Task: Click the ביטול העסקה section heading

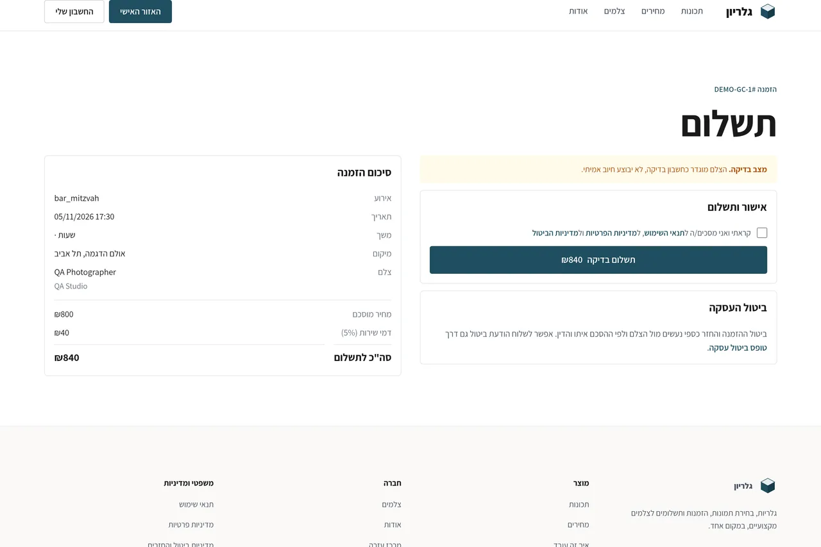Action: tap(738, 307)
